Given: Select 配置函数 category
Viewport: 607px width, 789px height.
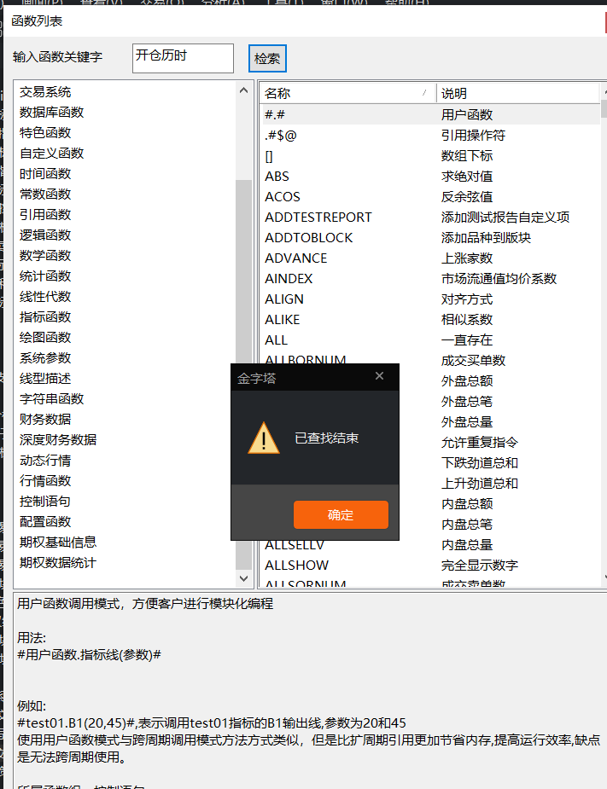Looking at the screenshot, I should [45, 522].
